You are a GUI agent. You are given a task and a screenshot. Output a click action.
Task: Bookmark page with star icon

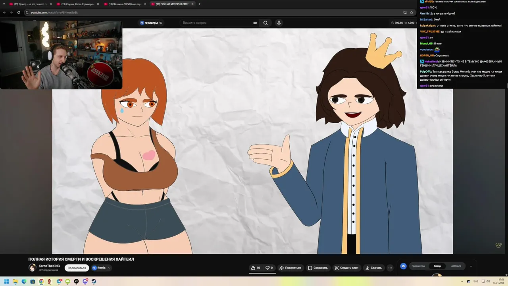(x=412, y=12)
